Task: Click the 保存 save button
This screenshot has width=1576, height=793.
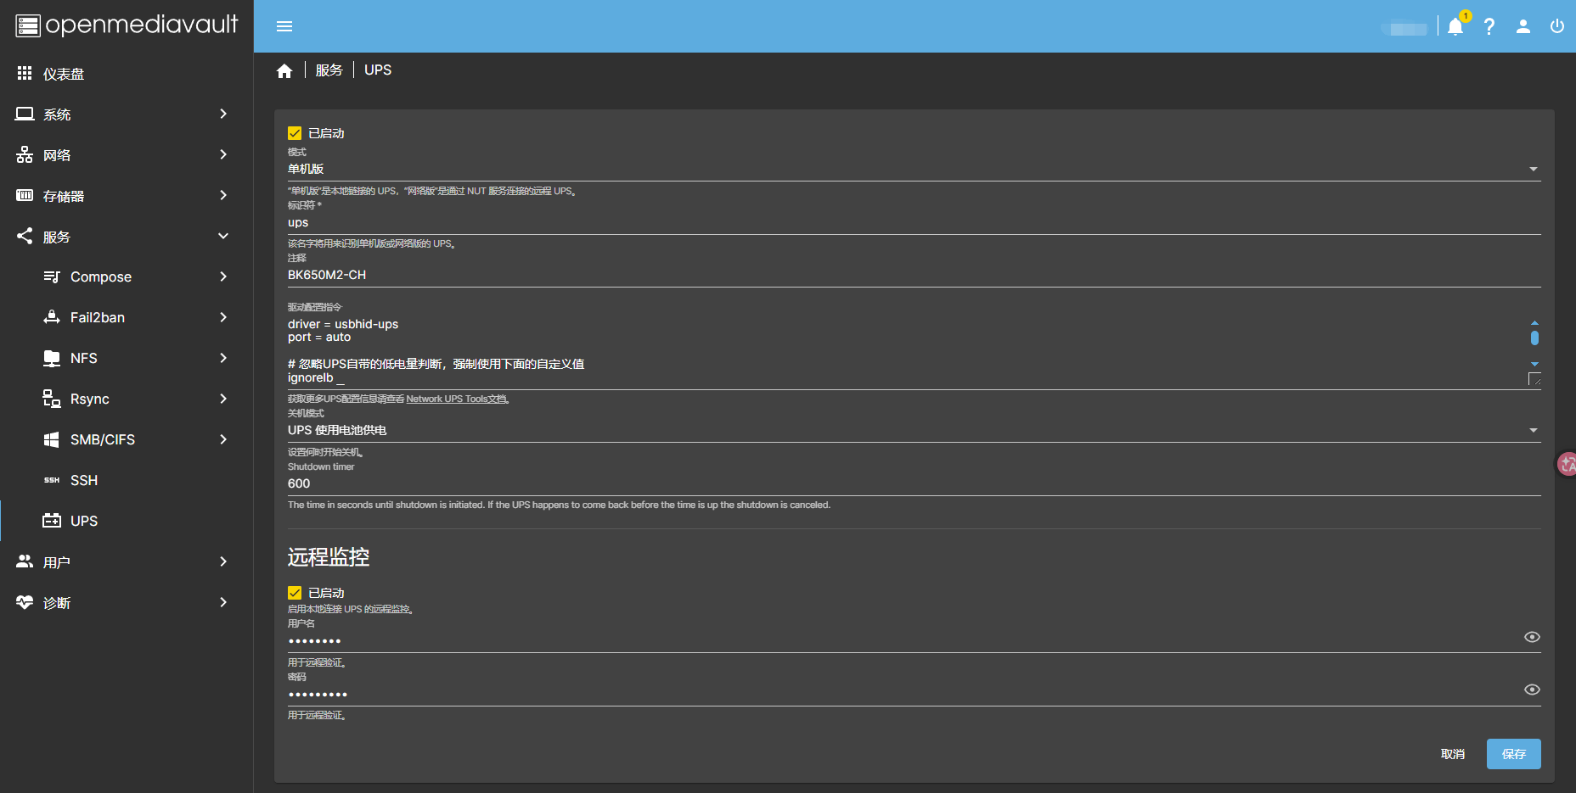Action: 1513,754
